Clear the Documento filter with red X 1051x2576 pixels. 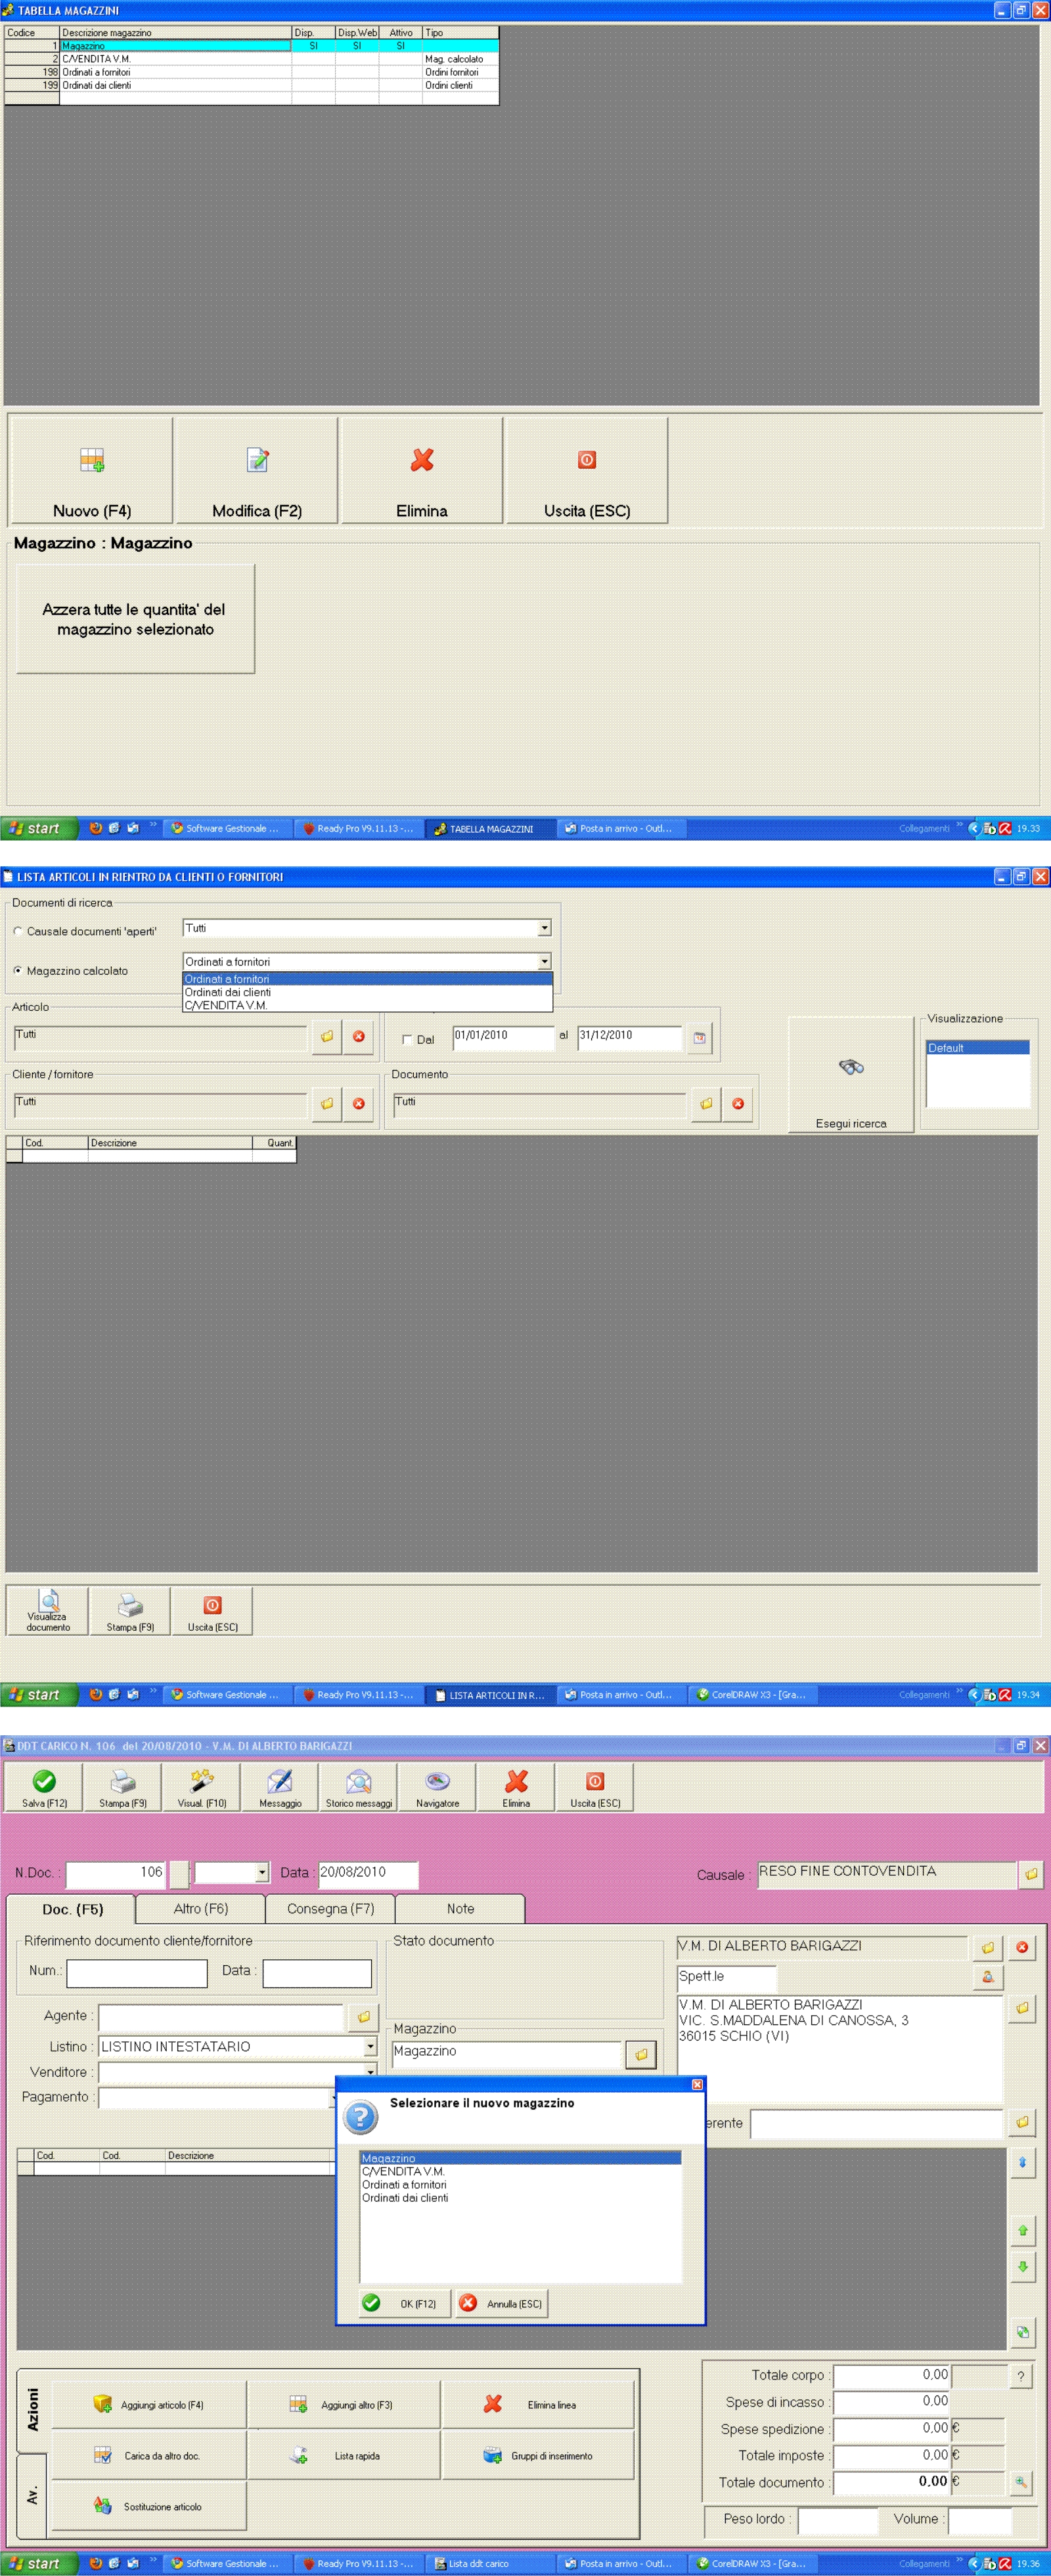(737, 1103)
